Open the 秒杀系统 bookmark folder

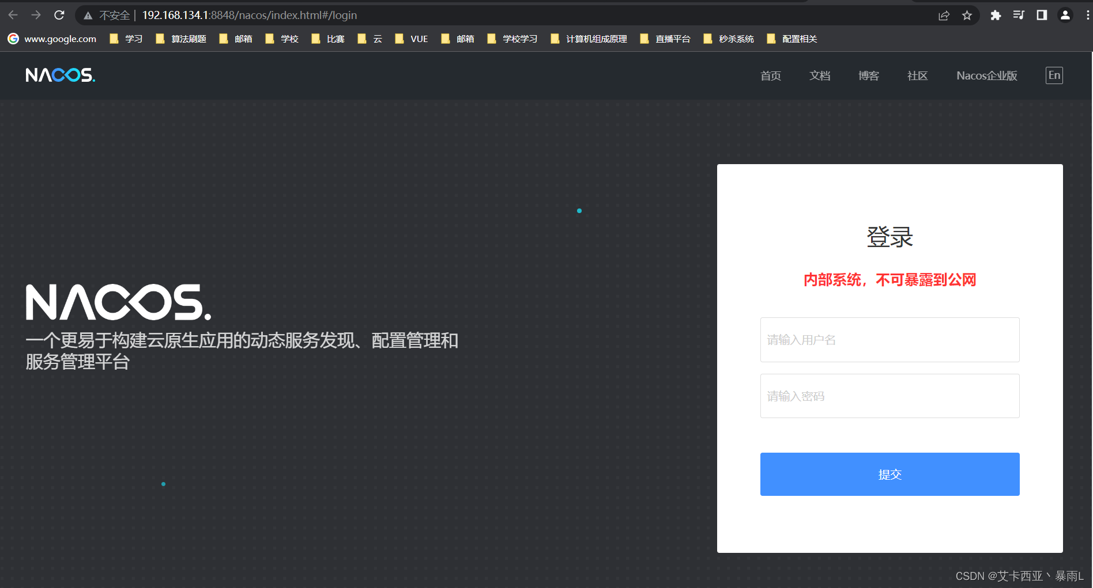[x=729, y=39]
